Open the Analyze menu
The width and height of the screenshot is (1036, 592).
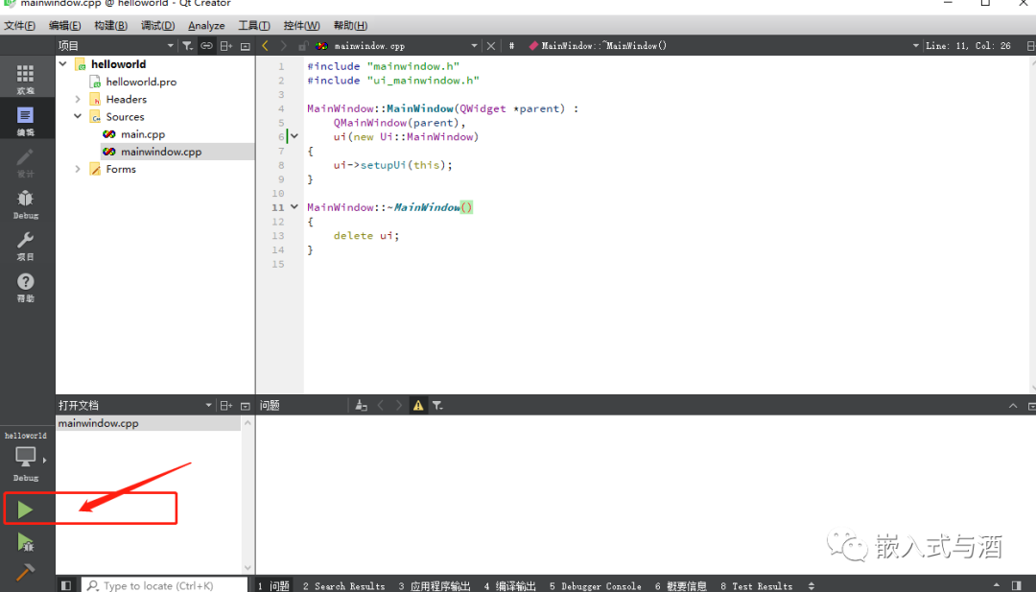click(206, 26)
